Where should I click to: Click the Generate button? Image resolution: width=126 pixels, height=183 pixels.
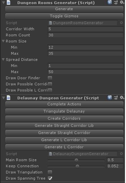[x=64, y=9]
